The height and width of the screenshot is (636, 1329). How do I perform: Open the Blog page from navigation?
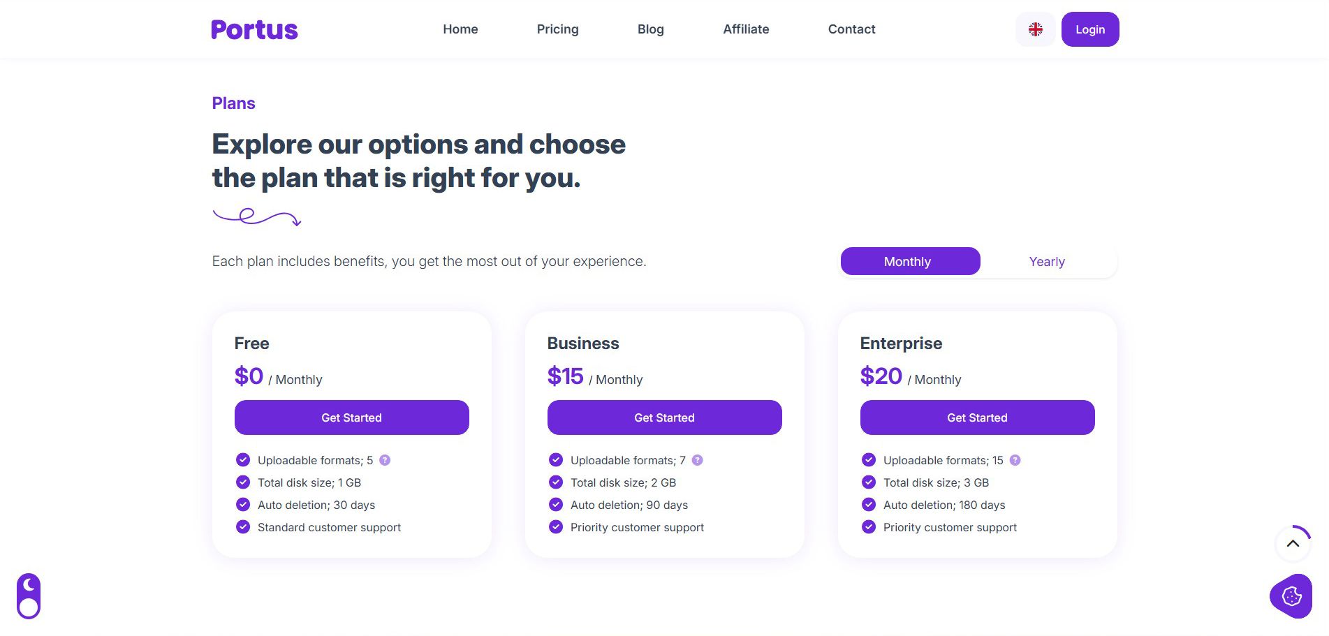tap(650, 29)
